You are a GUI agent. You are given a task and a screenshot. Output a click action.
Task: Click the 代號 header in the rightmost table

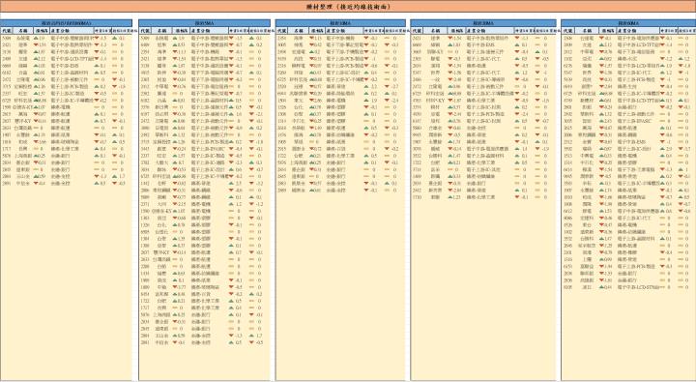tap(567, 31)
